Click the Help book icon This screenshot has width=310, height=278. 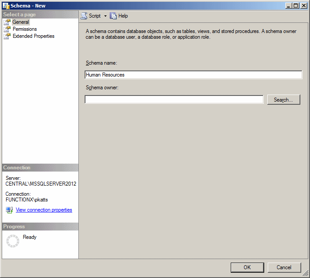tap(113, 16)
